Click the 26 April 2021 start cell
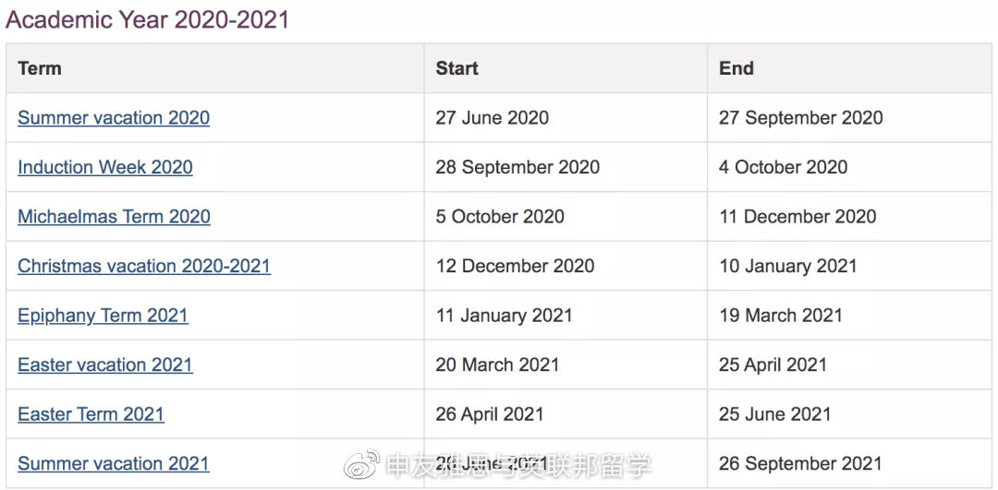 point(490,414)
